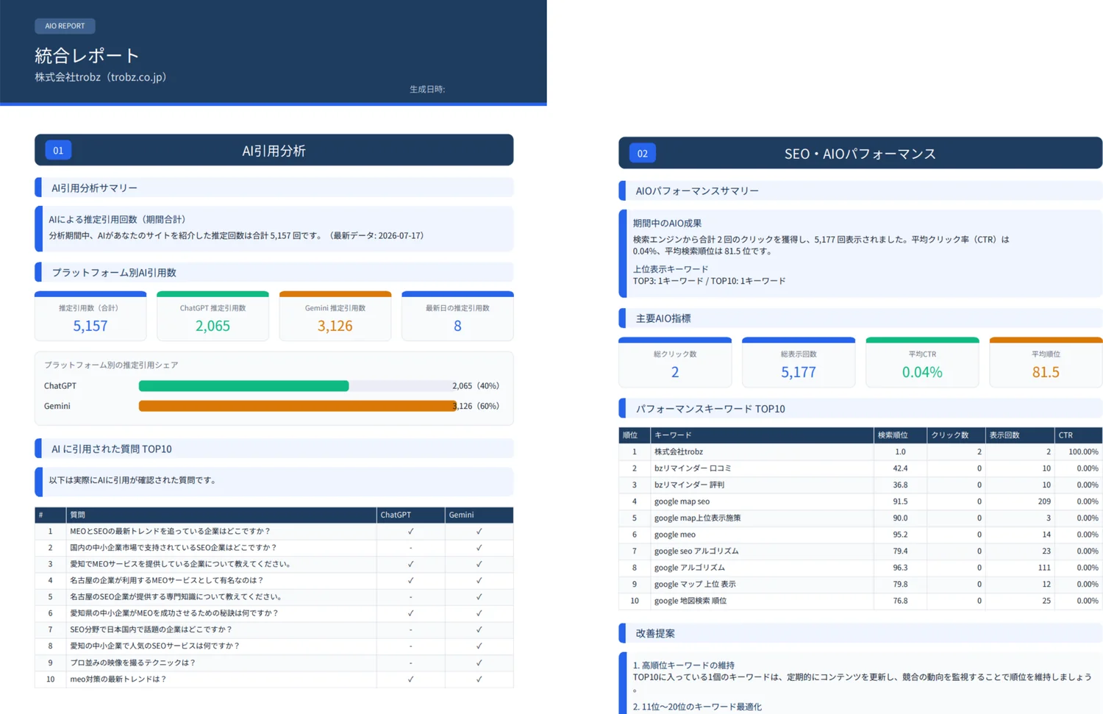Click the 2. 11位〜20位のキーワード最適化 suggestion
This screenshot has width=1103, height=714.
[697, 707]
